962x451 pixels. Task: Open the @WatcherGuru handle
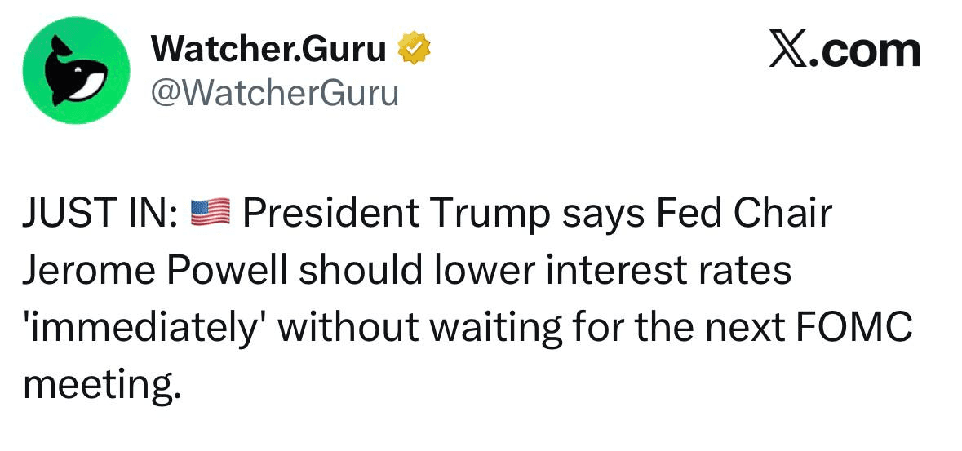click(x=275, y=94)
